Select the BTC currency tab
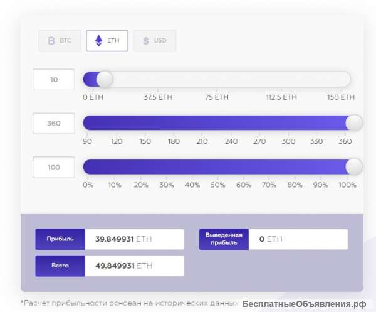 point(60,41)
